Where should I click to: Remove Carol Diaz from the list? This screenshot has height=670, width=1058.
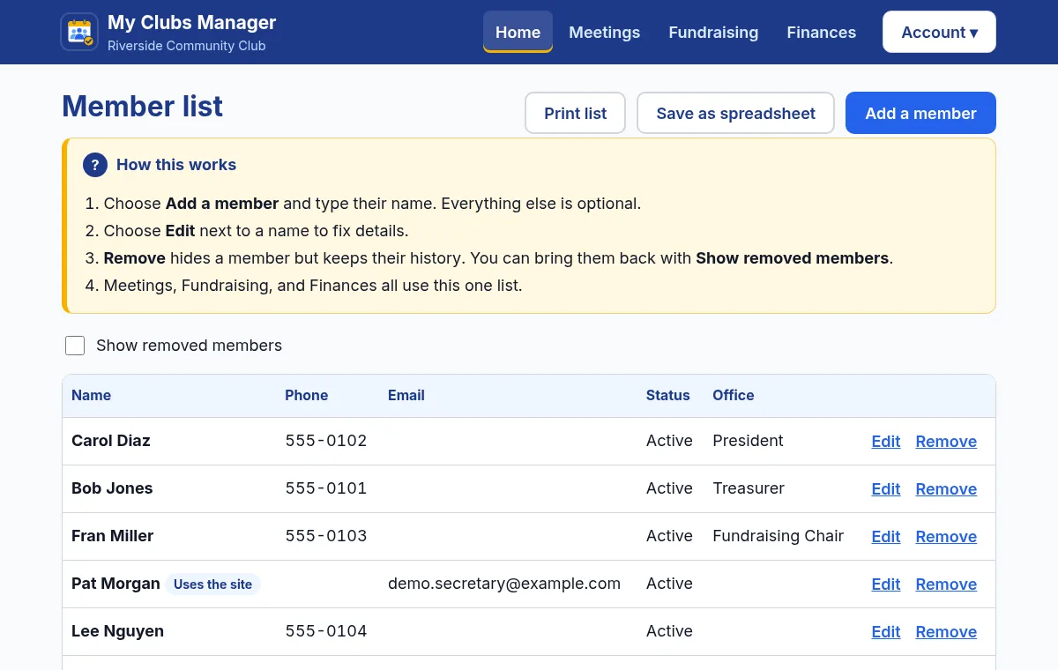pos(946,442)
